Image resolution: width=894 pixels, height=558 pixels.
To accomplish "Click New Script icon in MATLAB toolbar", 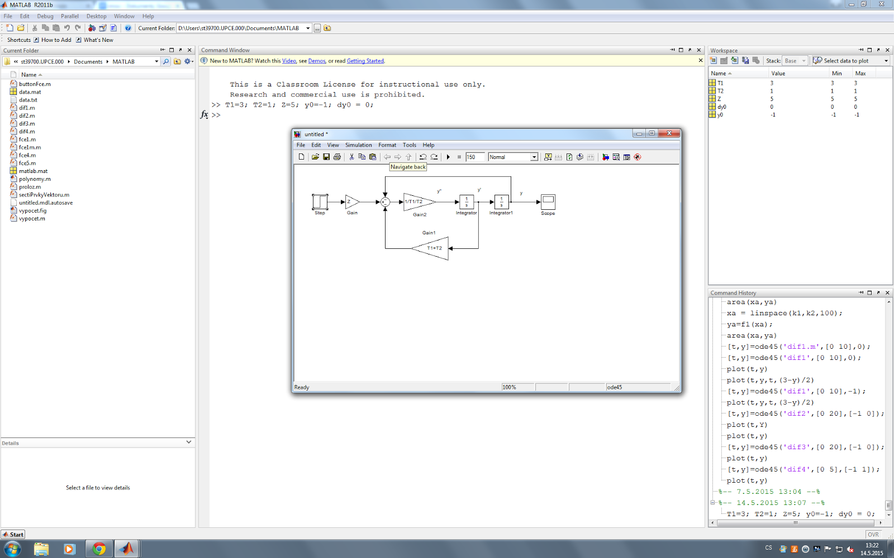I will click(x=9, y=28).
